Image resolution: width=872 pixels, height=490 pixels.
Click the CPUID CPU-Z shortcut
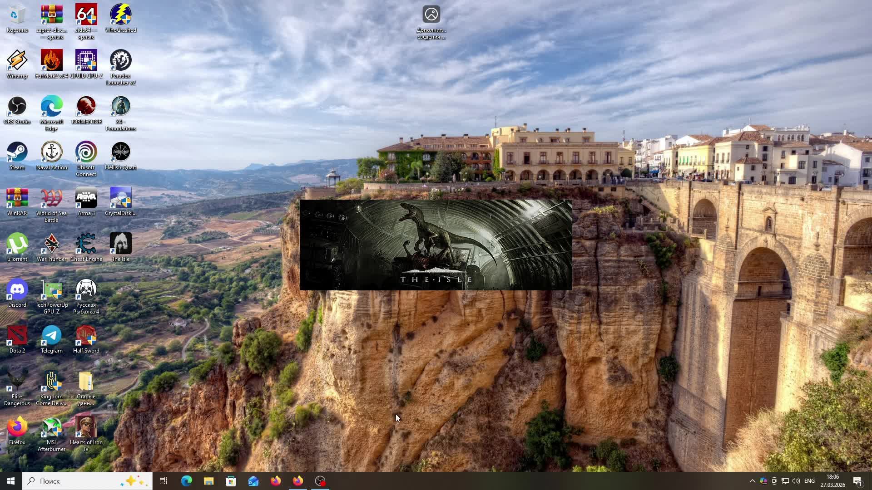(86, 61)
